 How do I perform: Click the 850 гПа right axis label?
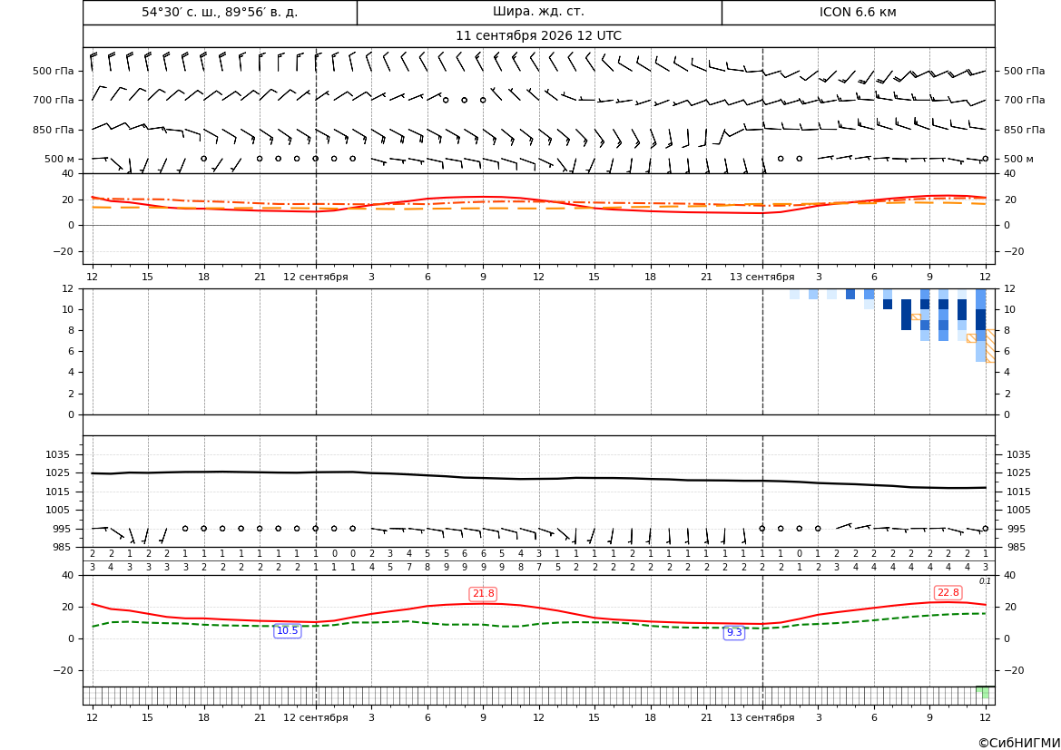coord(1024,130)
